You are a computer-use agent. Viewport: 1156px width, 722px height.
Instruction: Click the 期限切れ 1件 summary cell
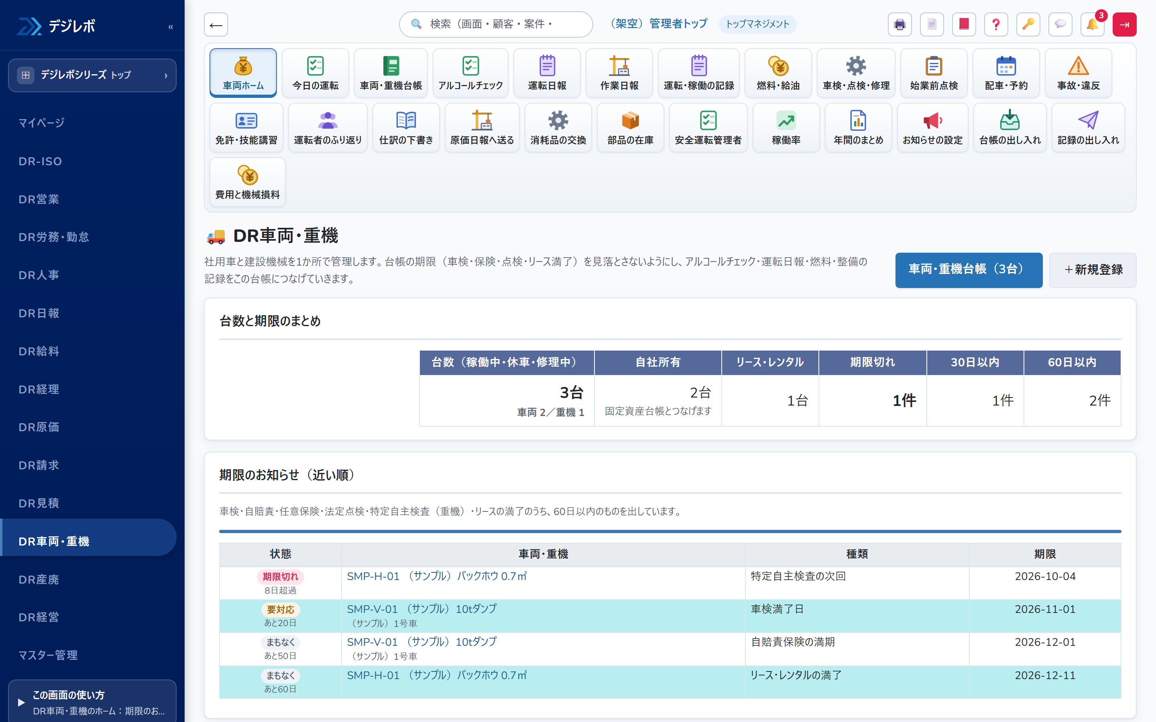click(x=873, y=400)
